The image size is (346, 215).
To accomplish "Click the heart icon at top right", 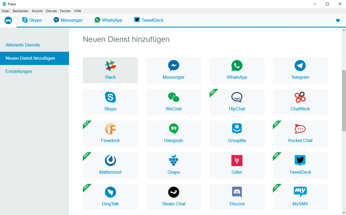I will coord(338,21).
